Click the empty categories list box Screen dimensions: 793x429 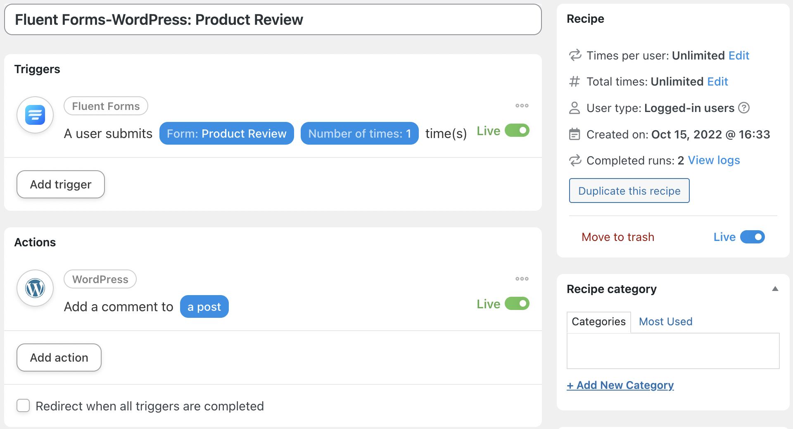(x=673, y=351)
